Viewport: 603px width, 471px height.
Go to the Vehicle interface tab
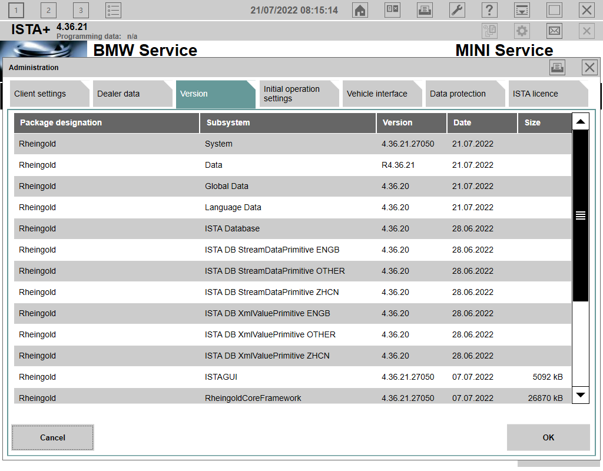[x=382, y=94]
